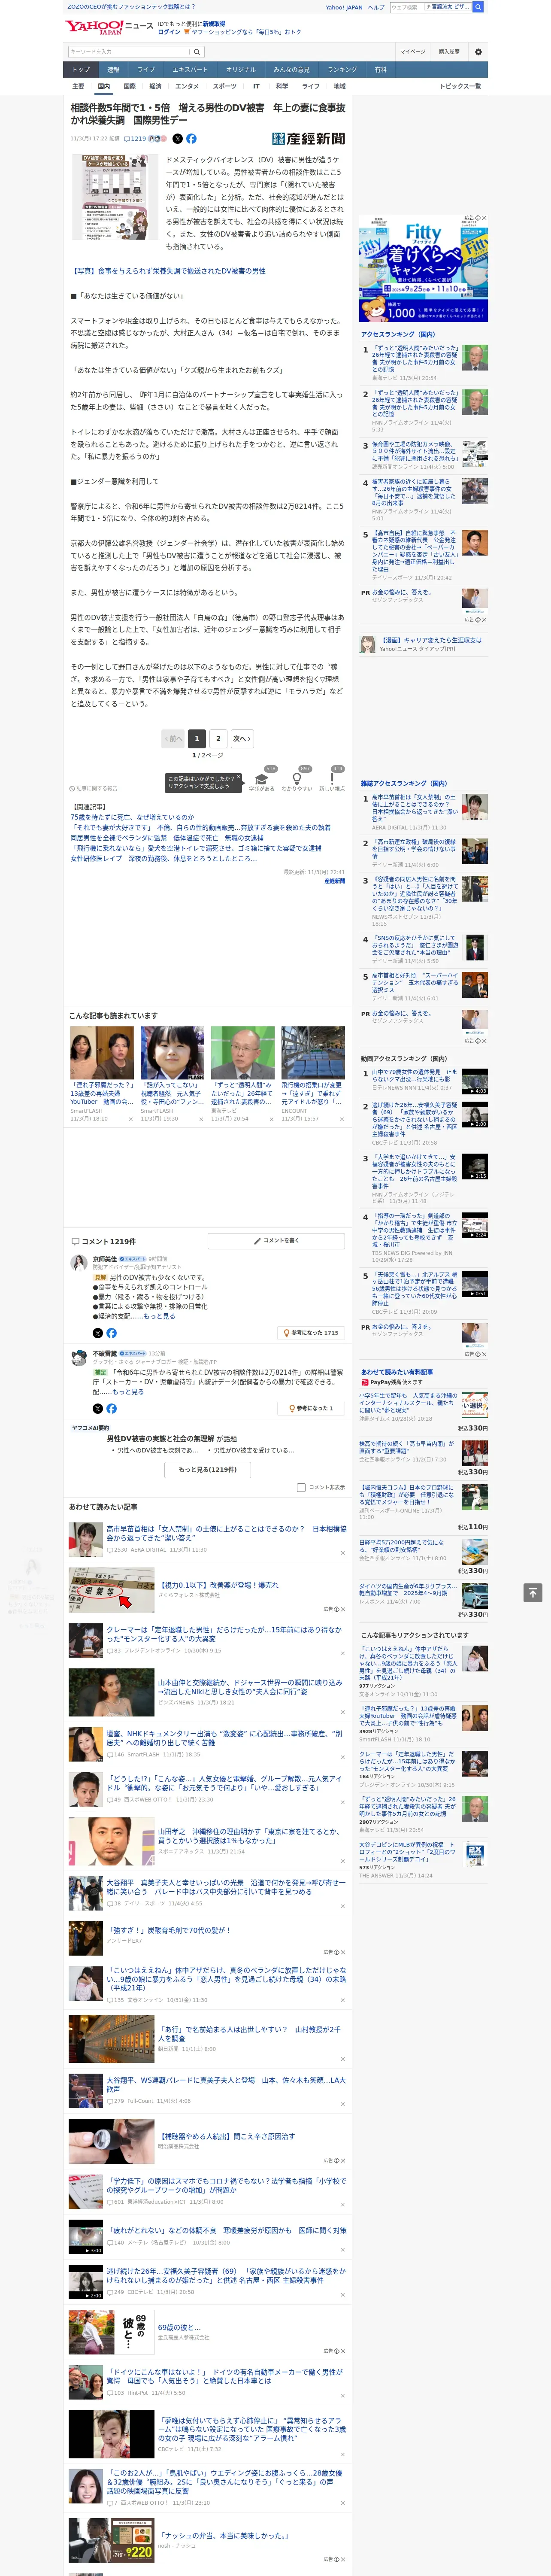The width and height of the screenshot is (551, 2576).
Task: Open the トピックス一覧 link
Action: pos(460,86)
